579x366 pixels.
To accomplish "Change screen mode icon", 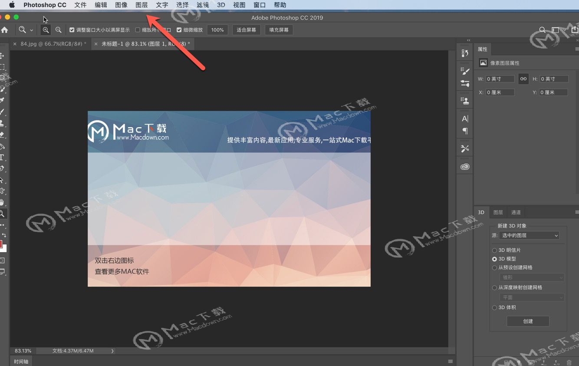I will 2,272.
